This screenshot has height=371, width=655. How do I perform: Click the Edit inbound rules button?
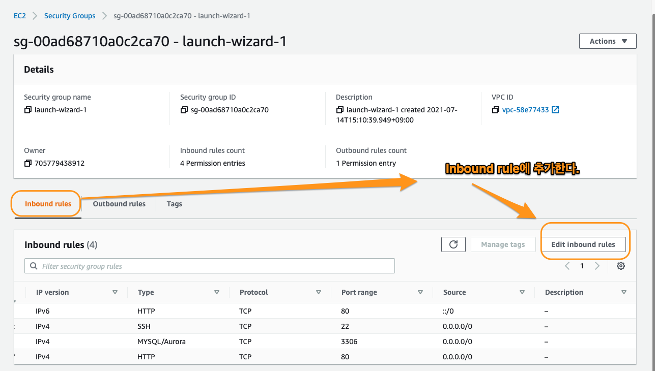[583, 244]
